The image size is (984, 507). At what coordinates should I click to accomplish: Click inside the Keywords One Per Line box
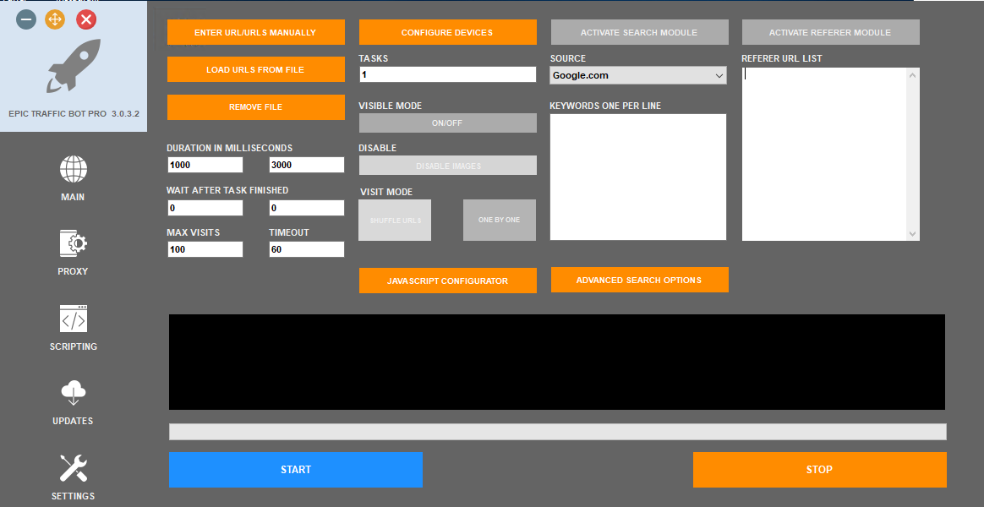point(637,176)
